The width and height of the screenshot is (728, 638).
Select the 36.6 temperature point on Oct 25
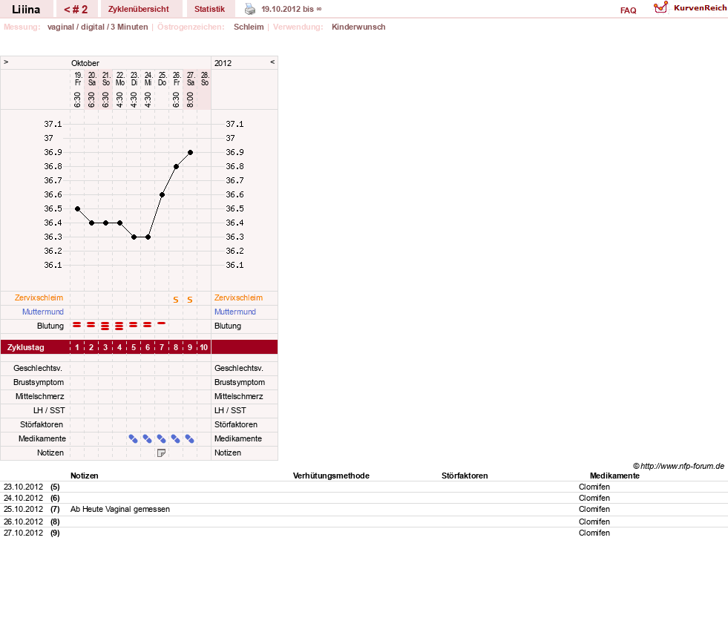pos(162,195)
